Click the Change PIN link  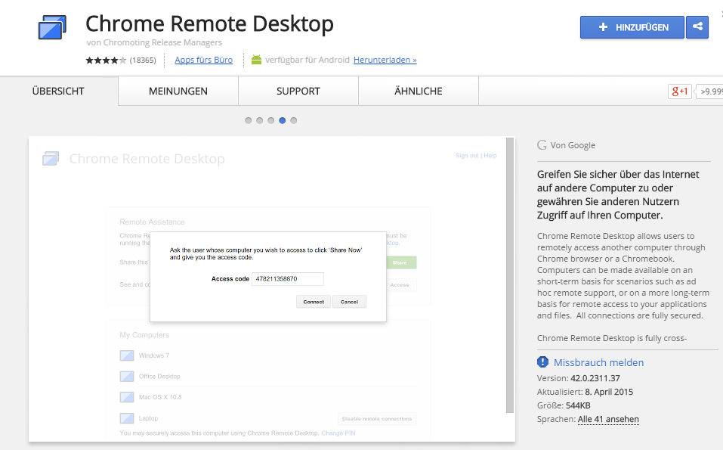point(338,433)
